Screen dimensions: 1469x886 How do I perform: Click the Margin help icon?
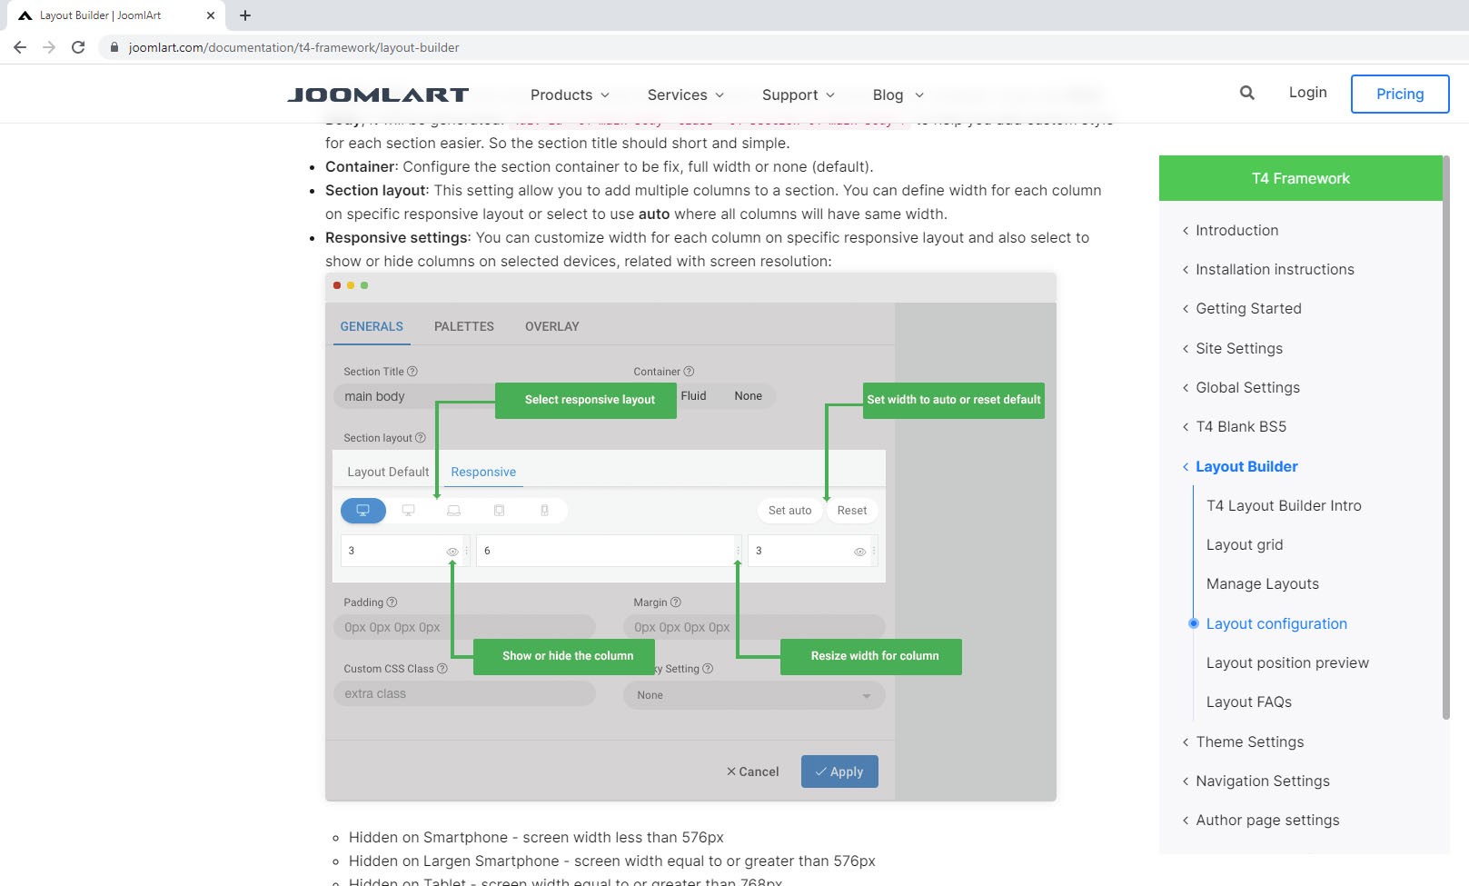click(676, 602)
